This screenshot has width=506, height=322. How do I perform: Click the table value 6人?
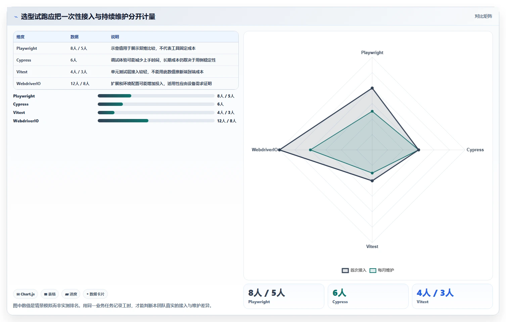[x=74, y=60]
